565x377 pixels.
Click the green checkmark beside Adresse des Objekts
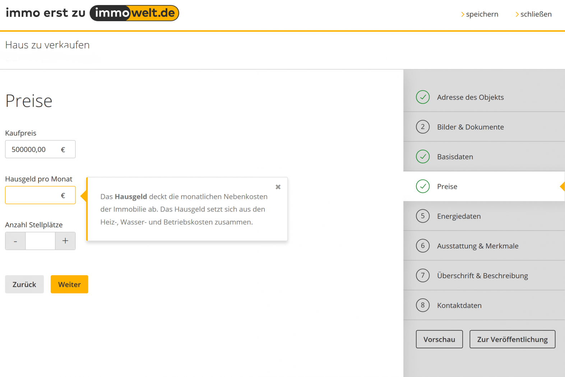pyautogui.click(x=423, y=97)
